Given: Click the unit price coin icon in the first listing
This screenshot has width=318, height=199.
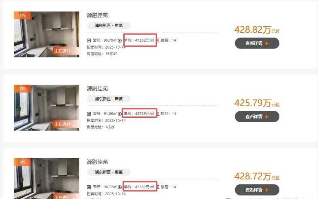Looking at the screenshot, I should coord(119,40).
